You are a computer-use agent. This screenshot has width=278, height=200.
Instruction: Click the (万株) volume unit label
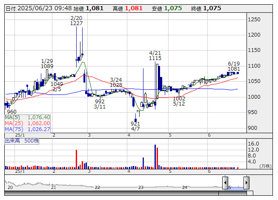pyautogui.click(x=265, y=166)
